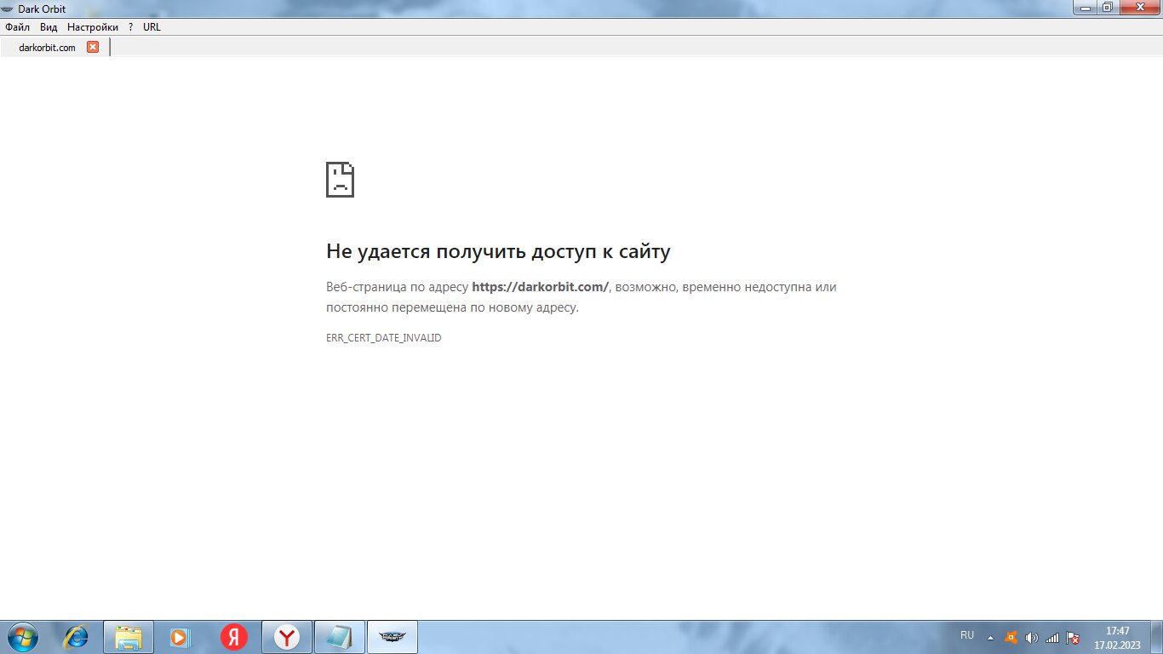The height and width of the screenshot is (654, 1163).
Task: Minimize the Dark Orbit window
Action: (x=1085, y=8)
